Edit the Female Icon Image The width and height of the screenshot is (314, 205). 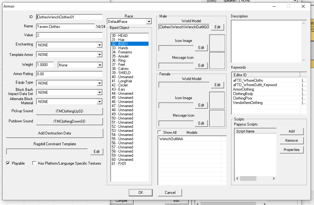click(201, 105)
